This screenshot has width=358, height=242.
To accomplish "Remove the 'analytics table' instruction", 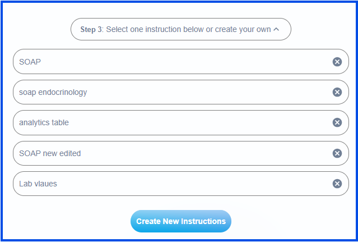I will point(337,122).
